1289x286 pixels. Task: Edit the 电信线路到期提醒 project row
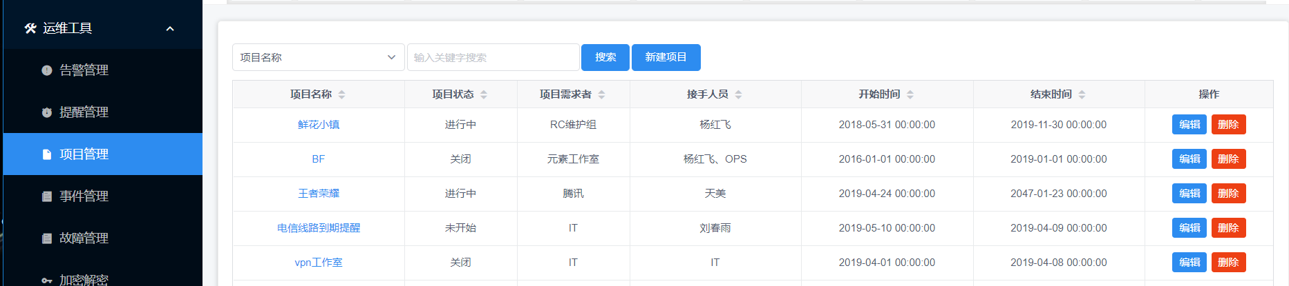1189,228
